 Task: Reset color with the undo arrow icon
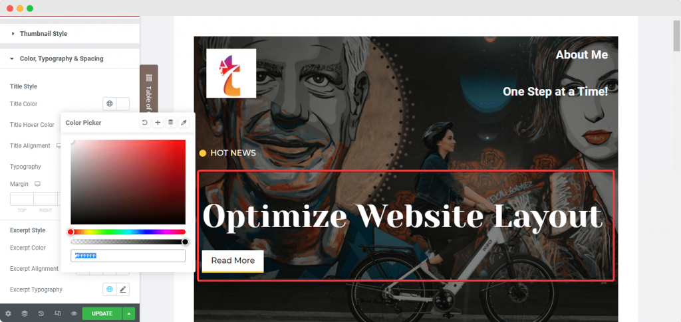click(144, 123)
